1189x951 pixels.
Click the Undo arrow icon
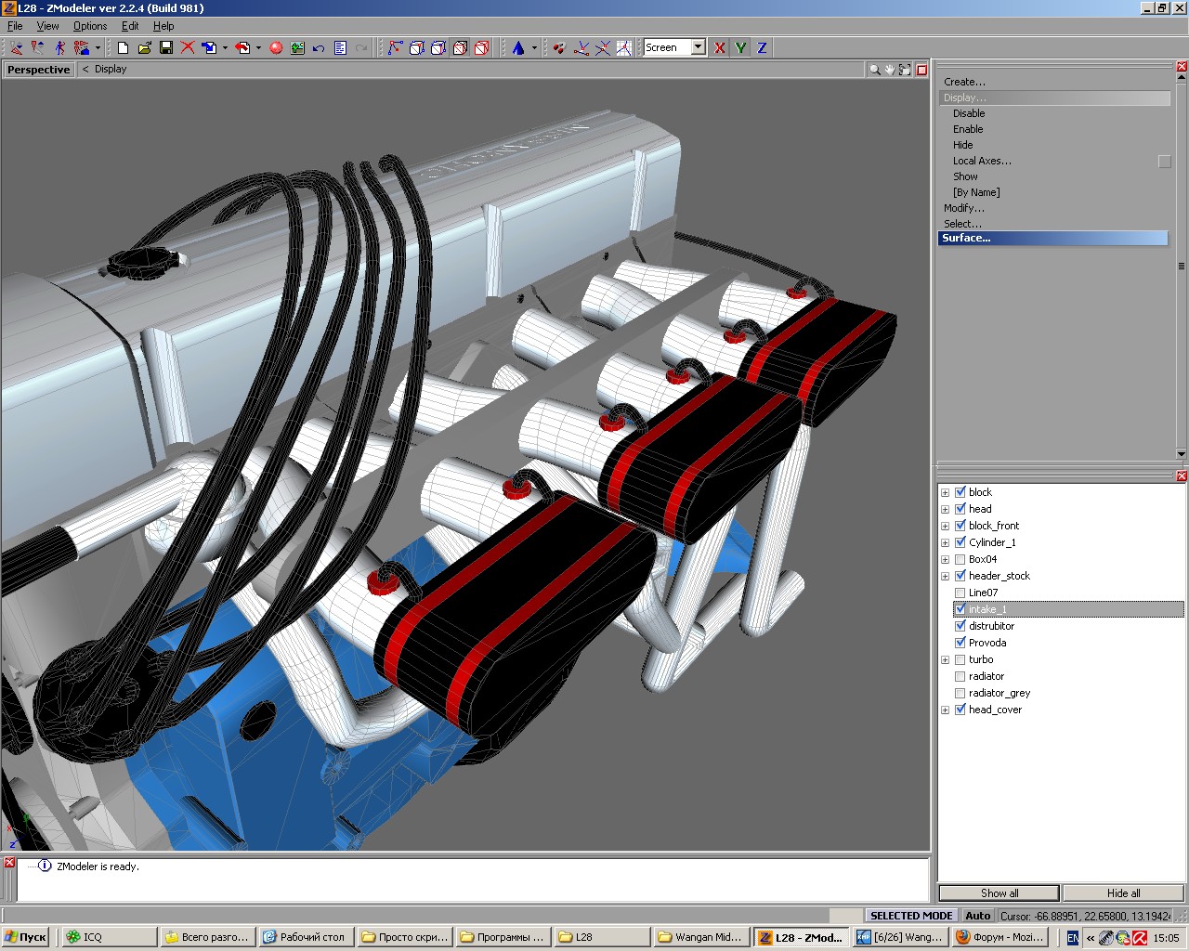click(319, 47)
